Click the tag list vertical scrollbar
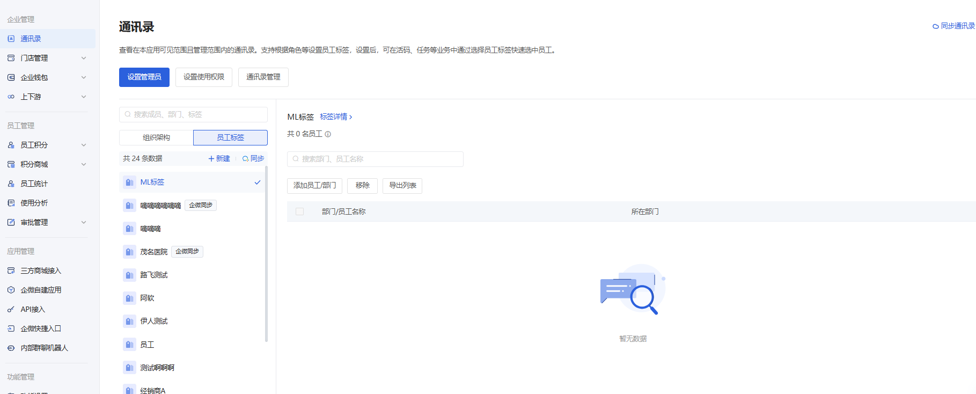976x394 pixels. click(266, 254)
